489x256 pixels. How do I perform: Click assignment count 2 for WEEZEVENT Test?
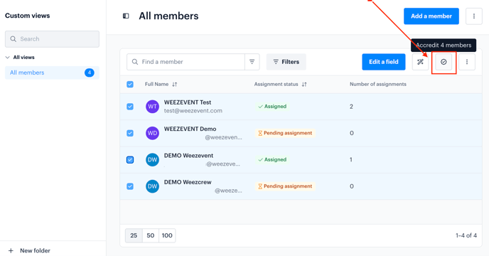pos(351,107)
